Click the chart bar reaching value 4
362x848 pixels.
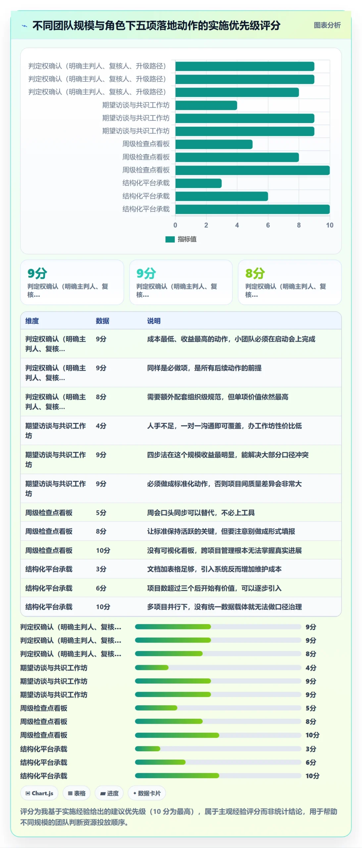point(206,105)
